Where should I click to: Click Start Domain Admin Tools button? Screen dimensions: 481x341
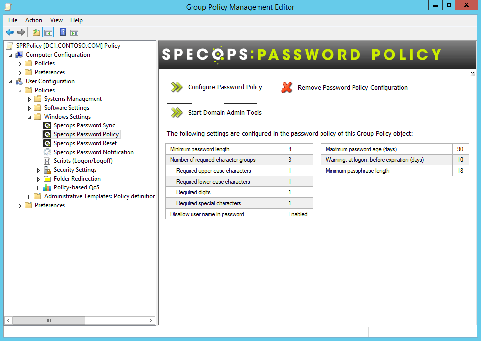point(219,113)
